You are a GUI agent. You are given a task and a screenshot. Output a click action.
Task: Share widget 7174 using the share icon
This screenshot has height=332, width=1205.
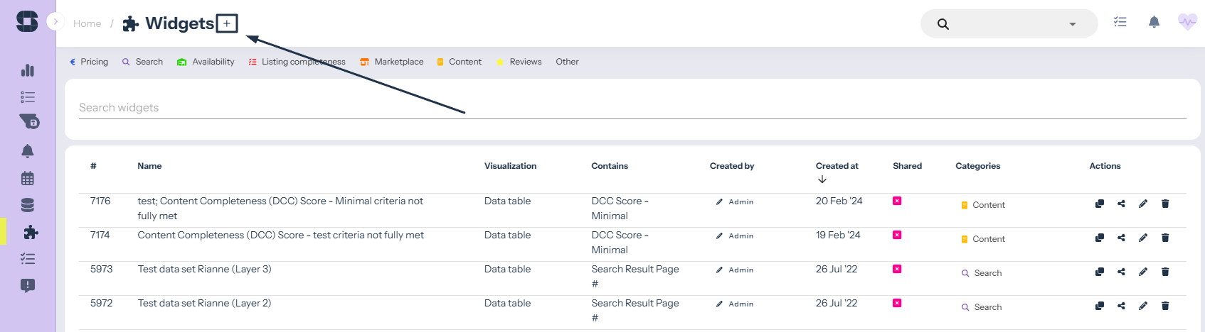tap(1121, 238)
